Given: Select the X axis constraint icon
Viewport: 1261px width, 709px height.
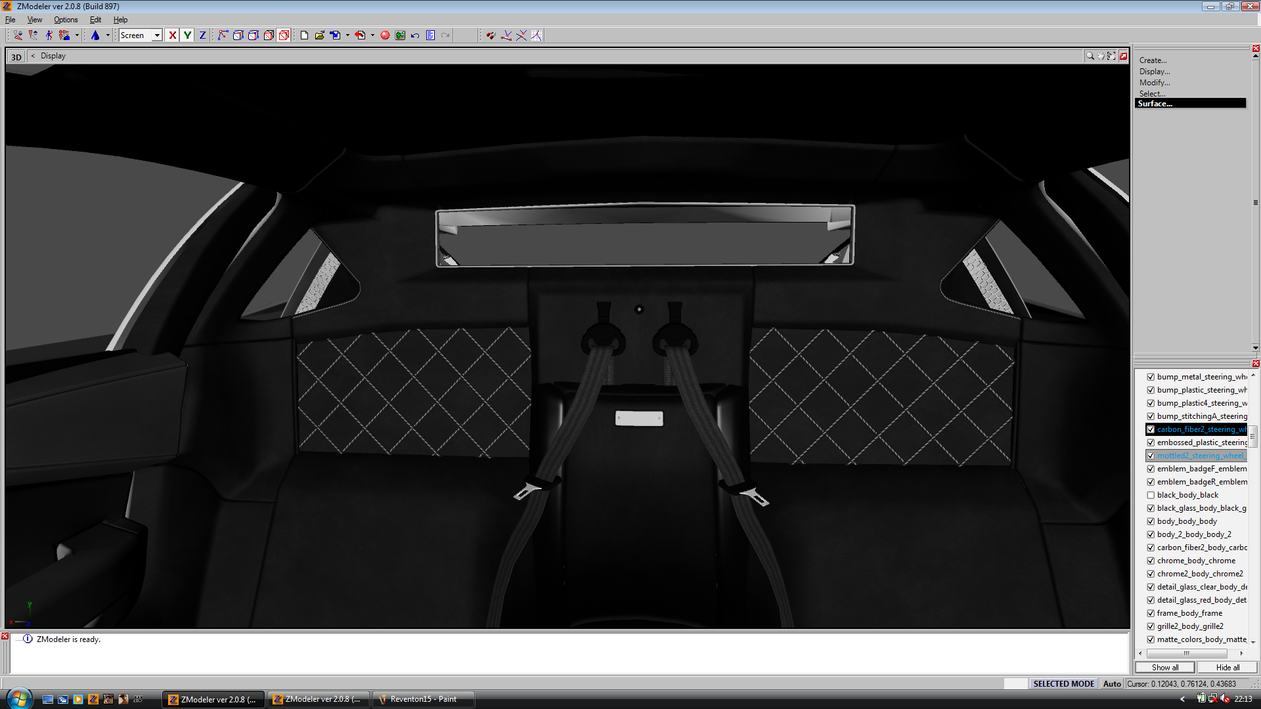Looking at the screenshot, I should click(x=172, y=35).
